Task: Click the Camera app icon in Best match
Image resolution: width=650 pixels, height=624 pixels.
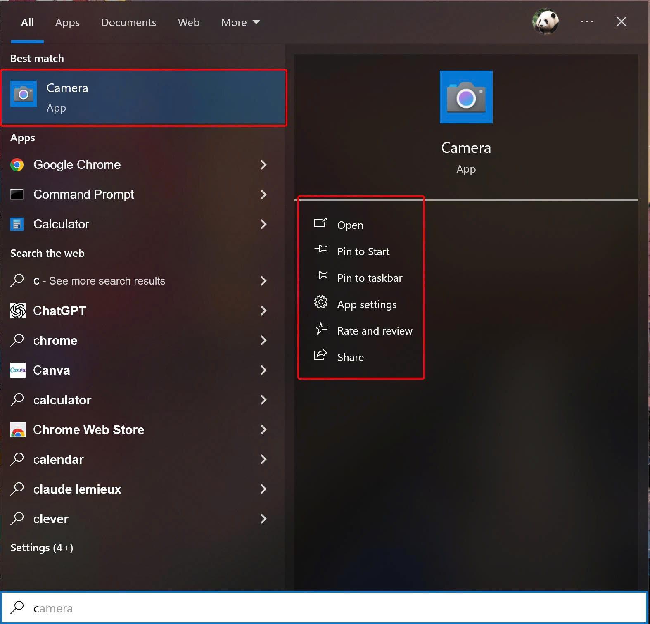Action: [24, 94]
